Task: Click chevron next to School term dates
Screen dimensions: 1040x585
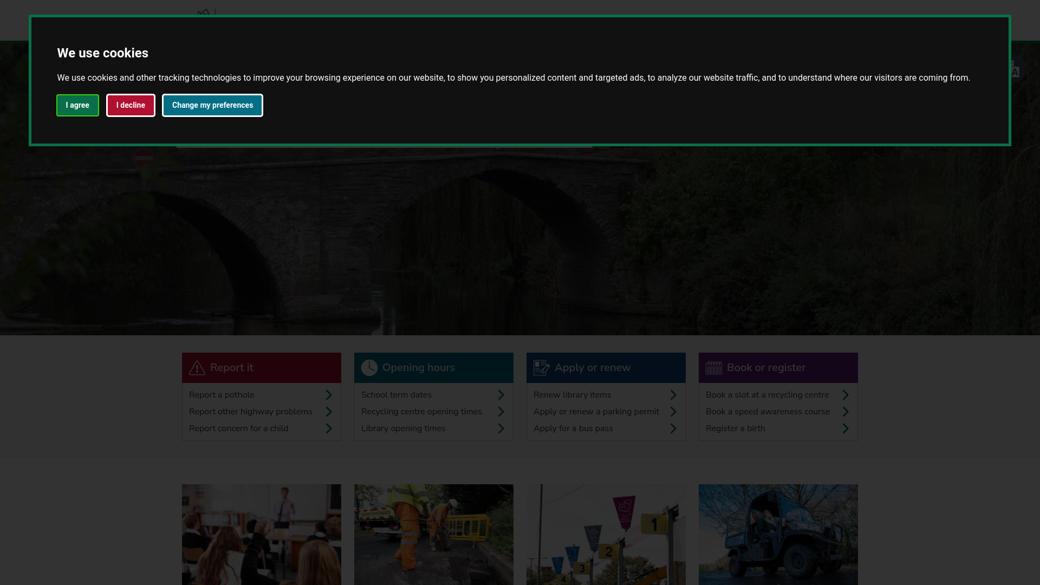Action: [x=501, y=395]
